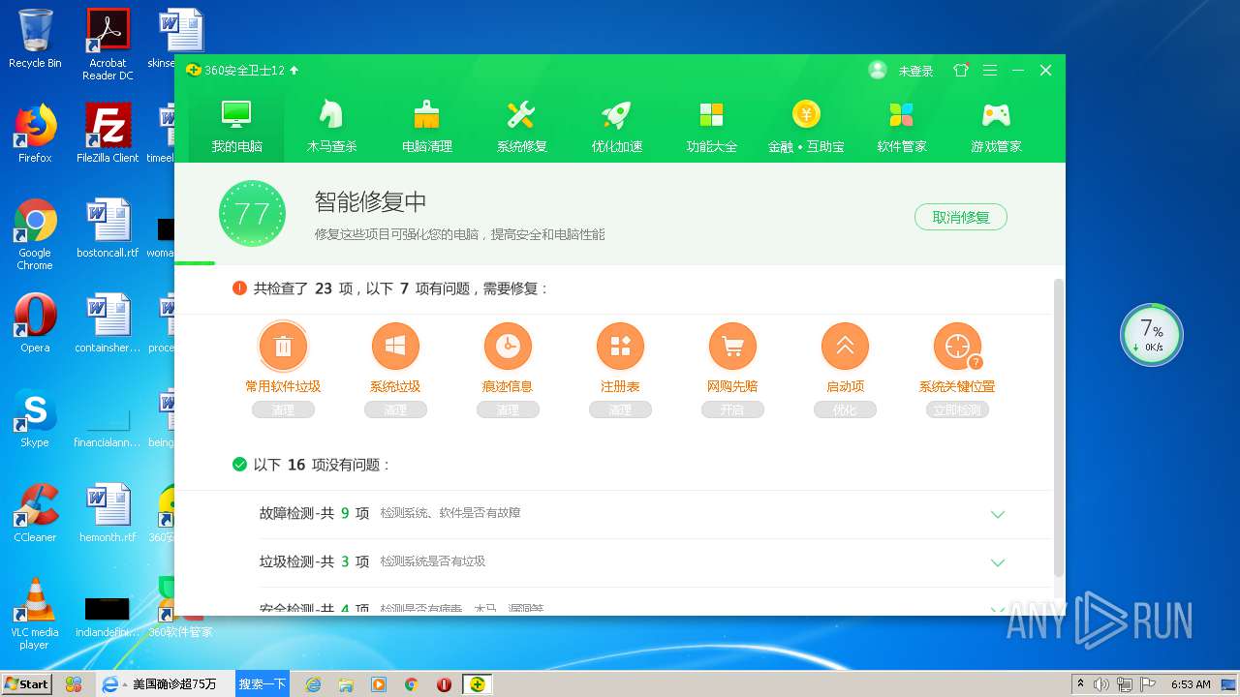Click 立即检测 under 系统关键位置
This screenshot has width=1240, height=697.
[957, 409]
